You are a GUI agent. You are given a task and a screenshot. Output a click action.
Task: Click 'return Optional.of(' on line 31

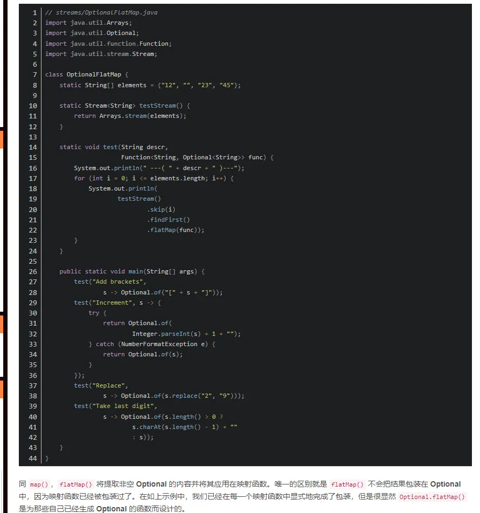[x=137, y=323]
